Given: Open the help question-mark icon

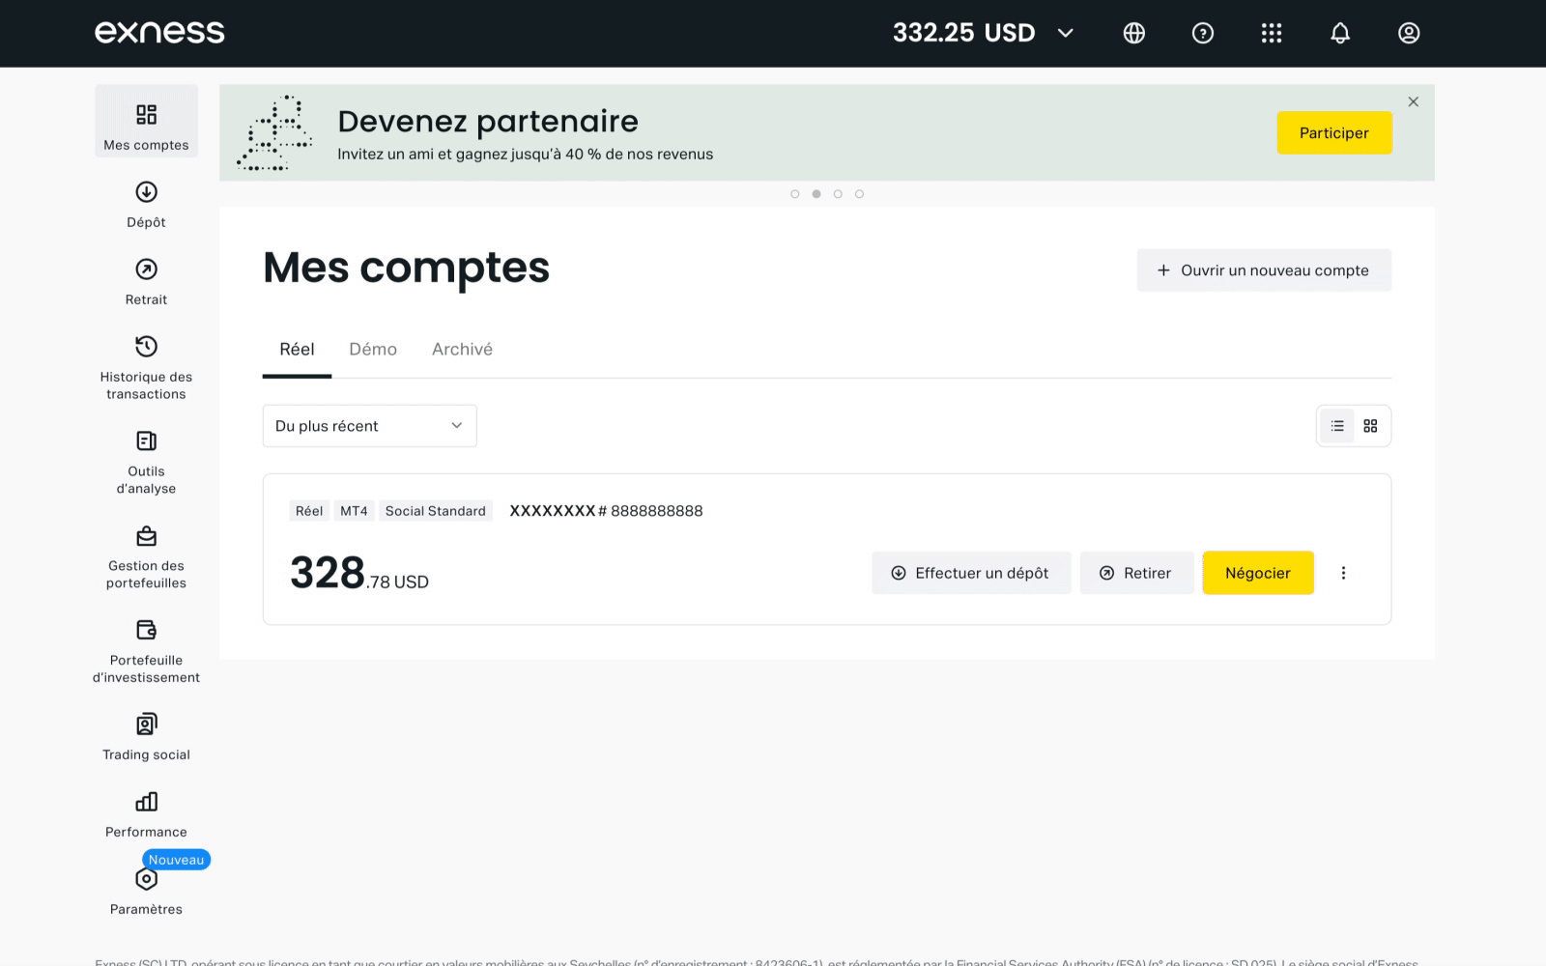Looking at the screenshot, I should click(x=1203, y=33).
